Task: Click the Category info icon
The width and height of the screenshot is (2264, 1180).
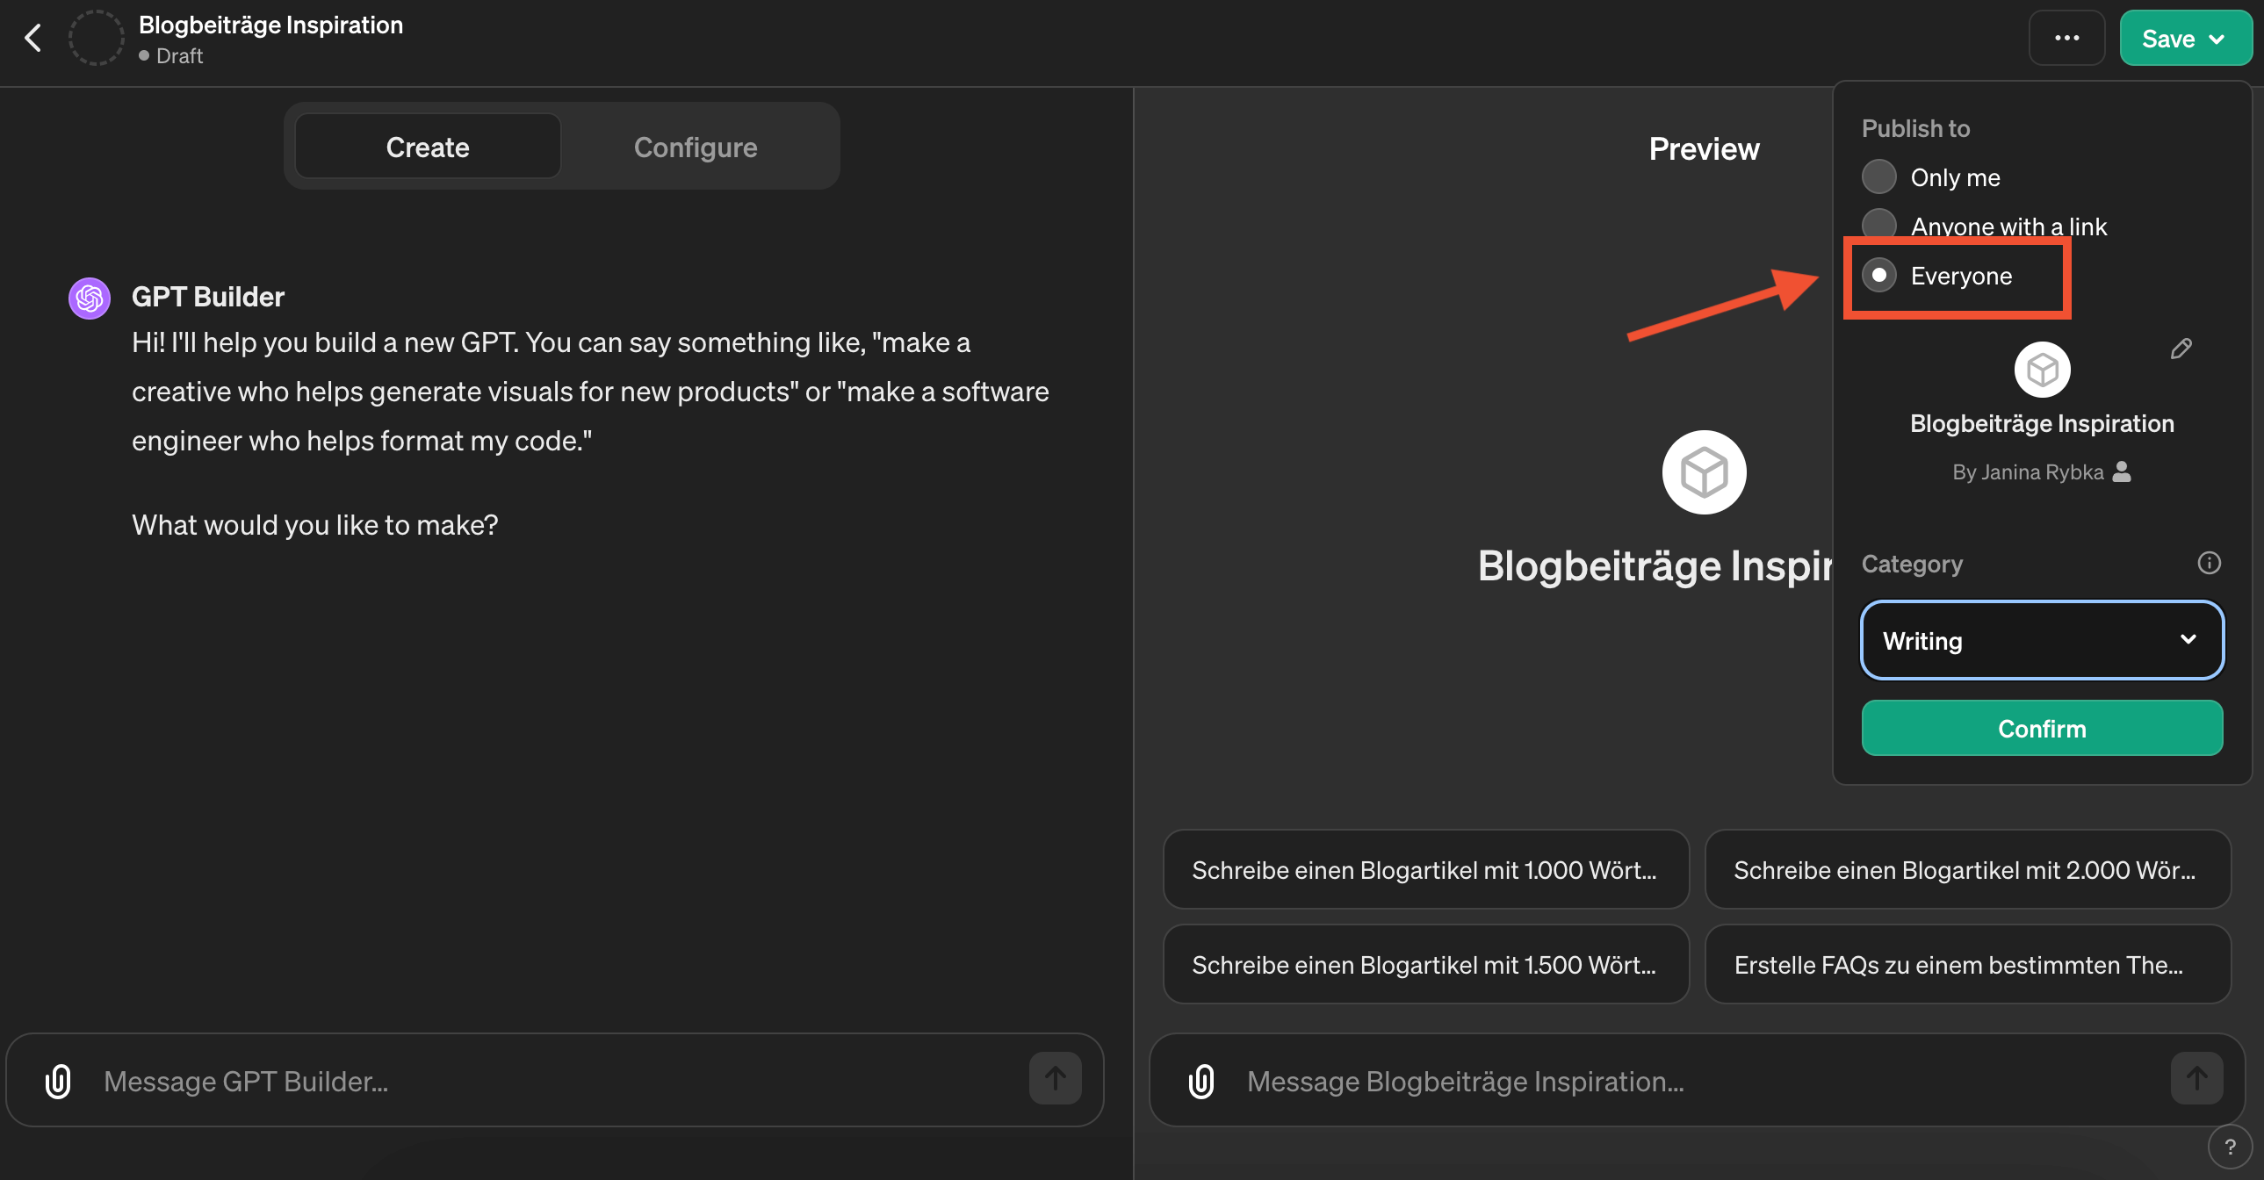Action: [x=2209, y=562]
